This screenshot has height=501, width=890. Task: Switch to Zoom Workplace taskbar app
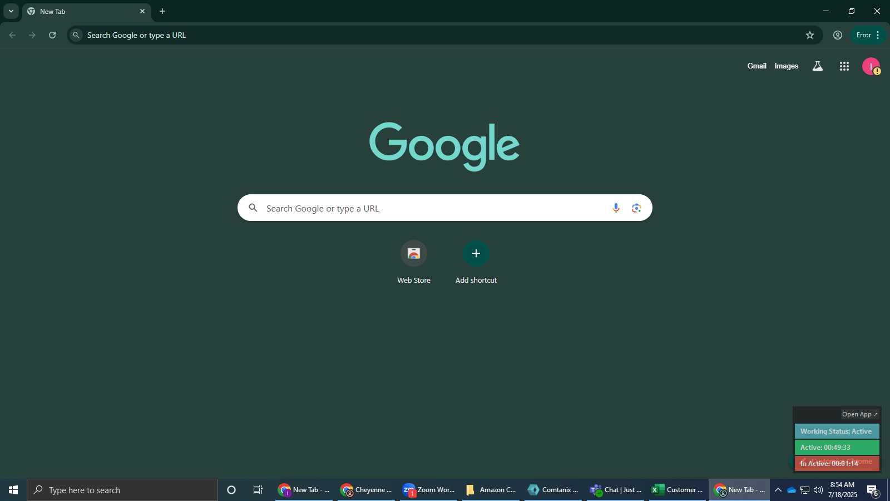point(428,490)
